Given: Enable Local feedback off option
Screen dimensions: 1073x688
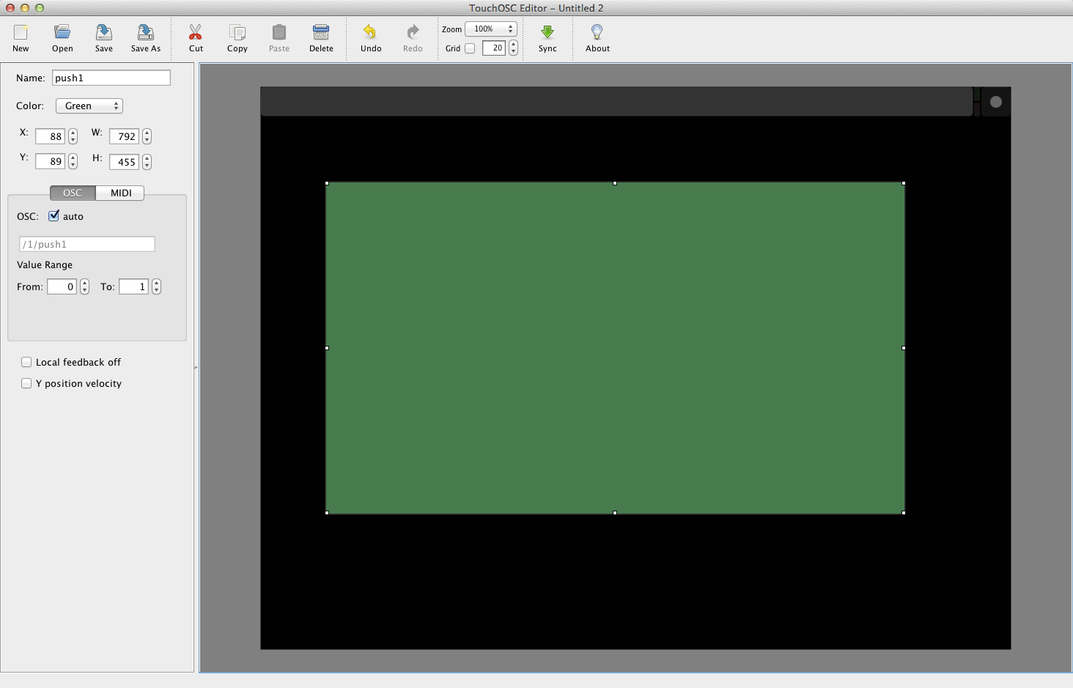Looking at the screenshot, I should click(x=27, y=362).
